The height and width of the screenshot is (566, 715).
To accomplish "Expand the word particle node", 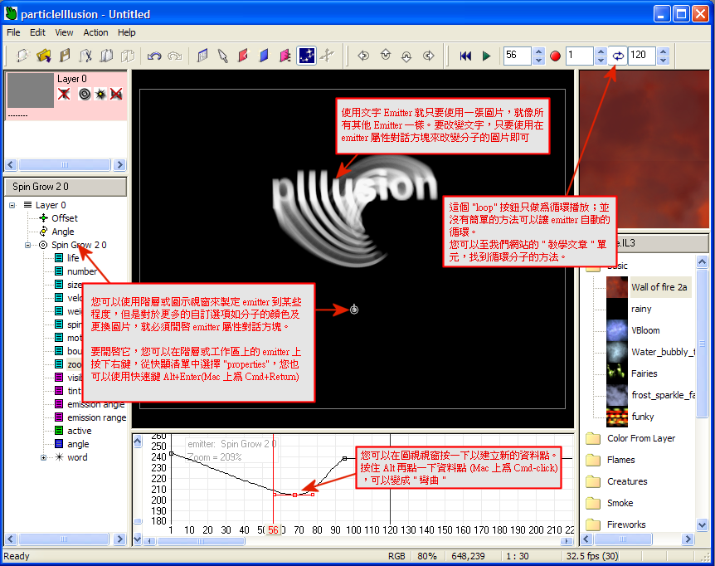I will pos(43,457).
